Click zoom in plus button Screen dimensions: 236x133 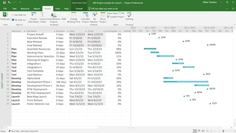point(235,131)
